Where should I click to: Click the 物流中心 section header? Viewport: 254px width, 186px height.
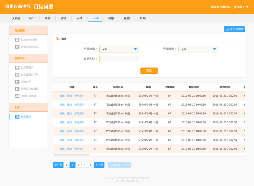coord(28,58)
